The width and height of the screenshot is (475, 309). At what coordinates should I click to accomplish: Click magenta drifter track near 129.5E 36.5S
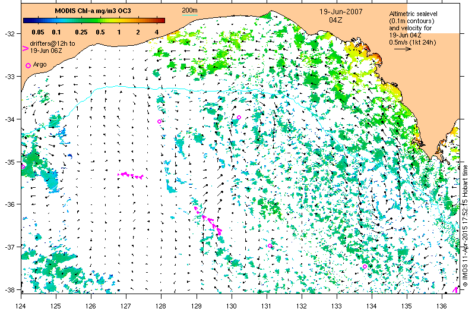pos(208,220)
